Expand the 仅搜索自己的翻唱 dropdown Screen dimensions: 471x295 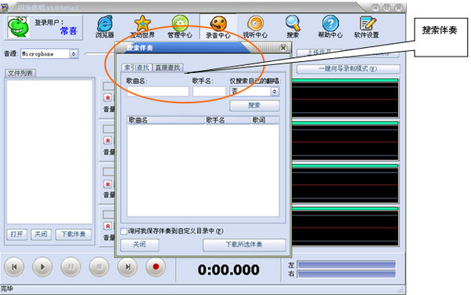coord(274,91)
